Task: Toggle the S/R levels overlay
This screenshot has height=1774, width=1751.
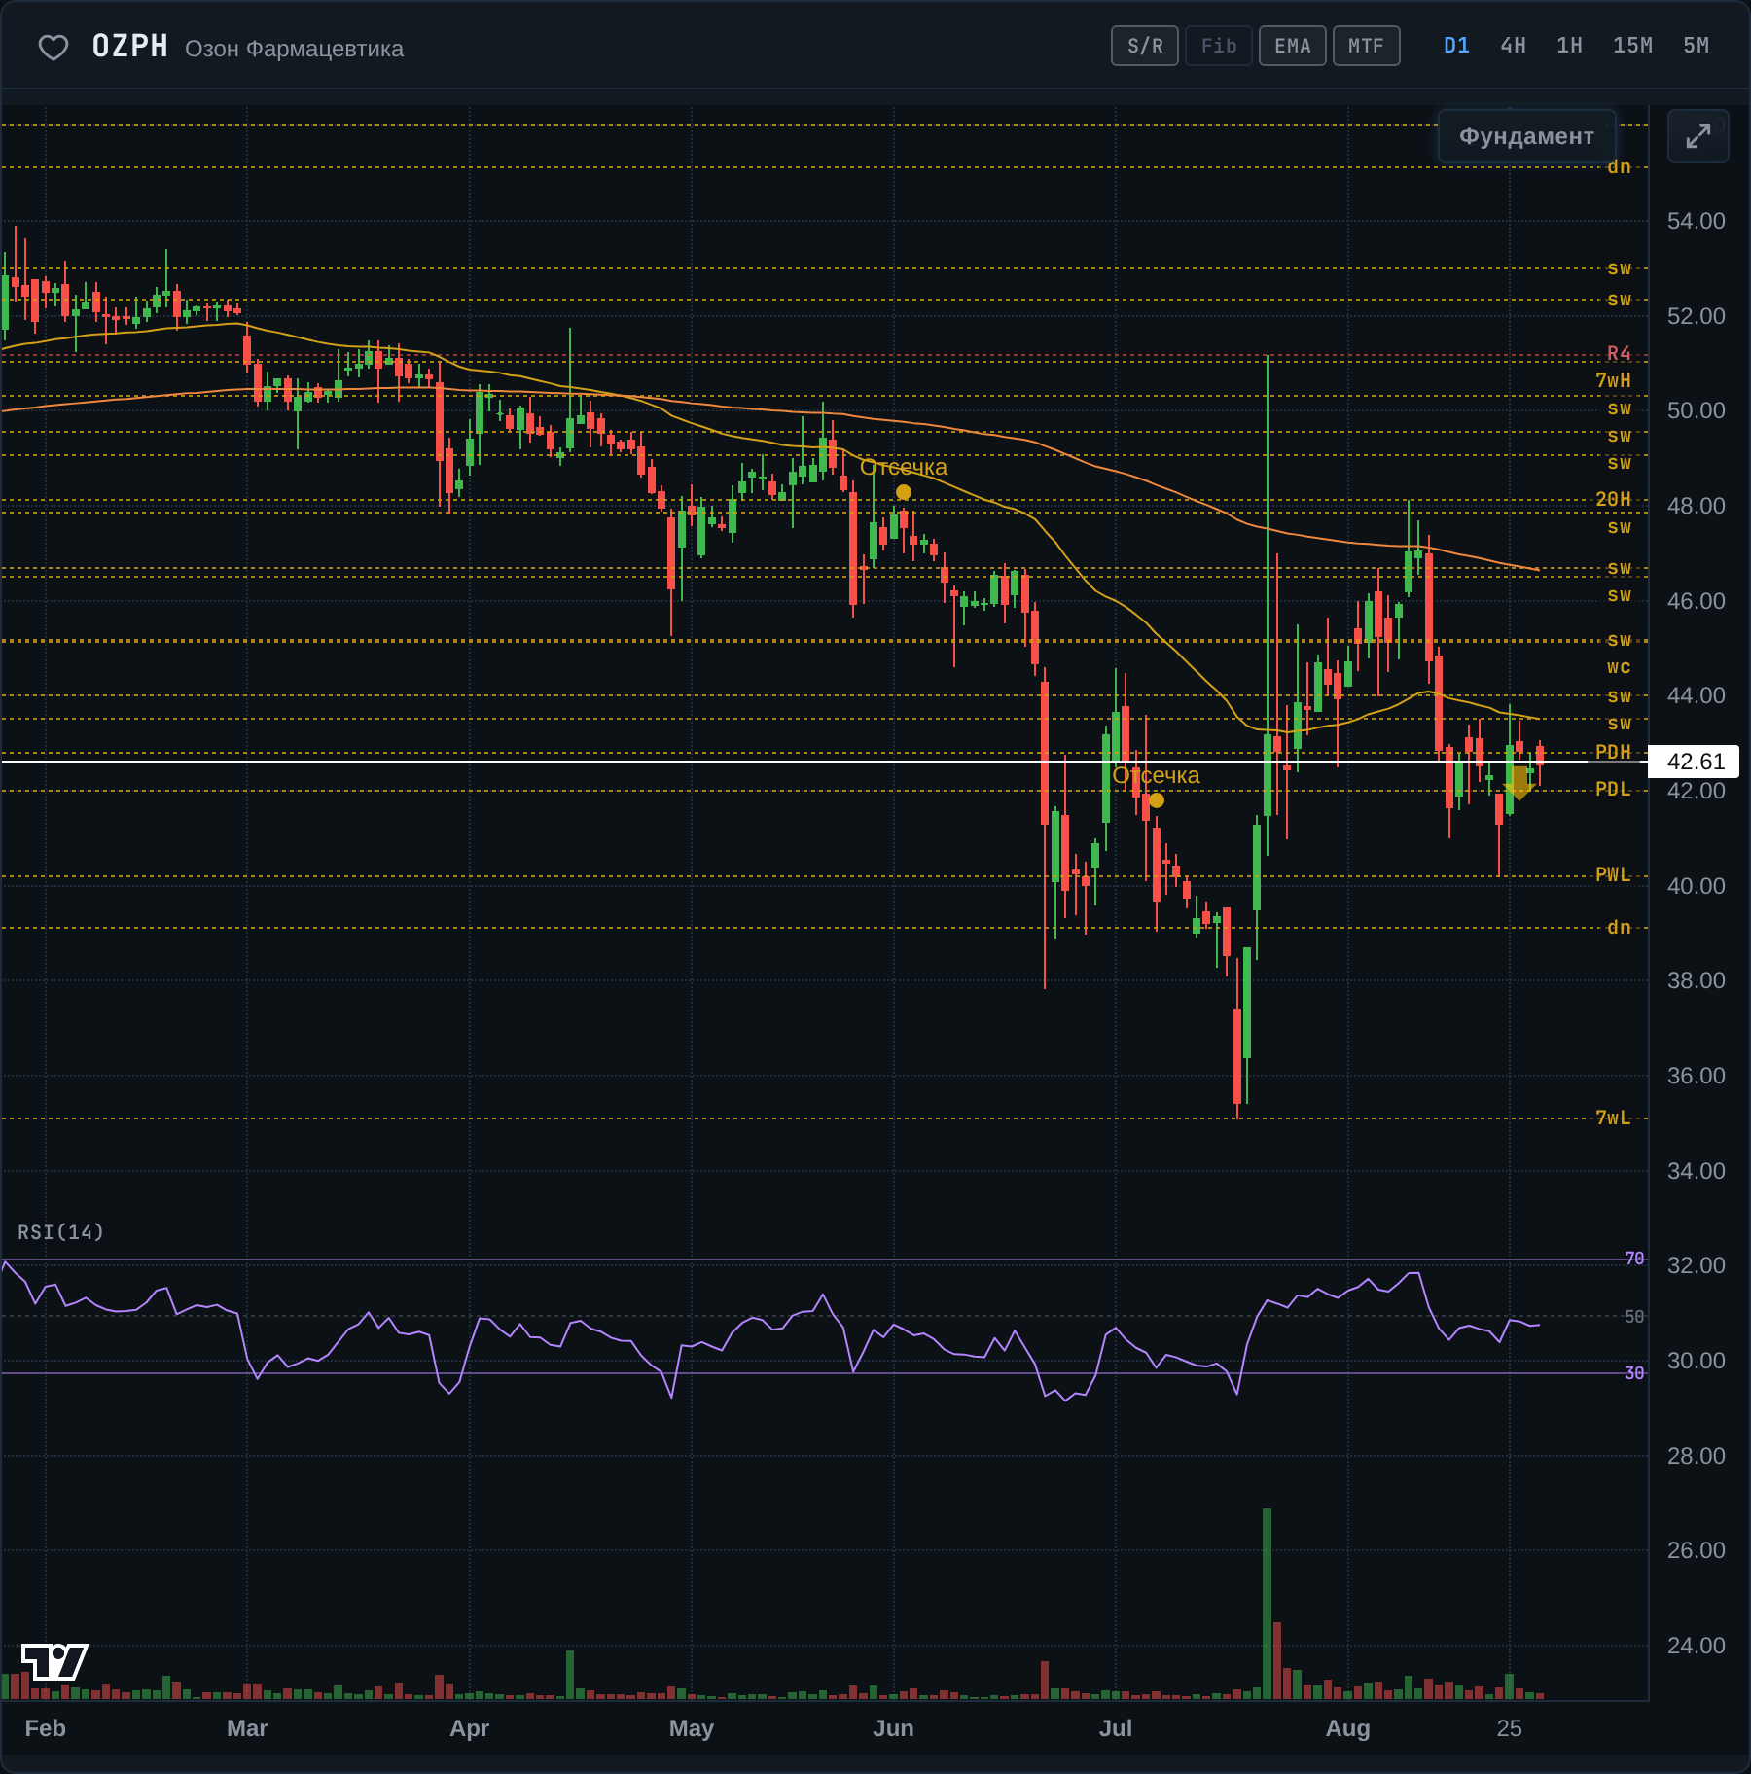Action: tap(1145, 46)
